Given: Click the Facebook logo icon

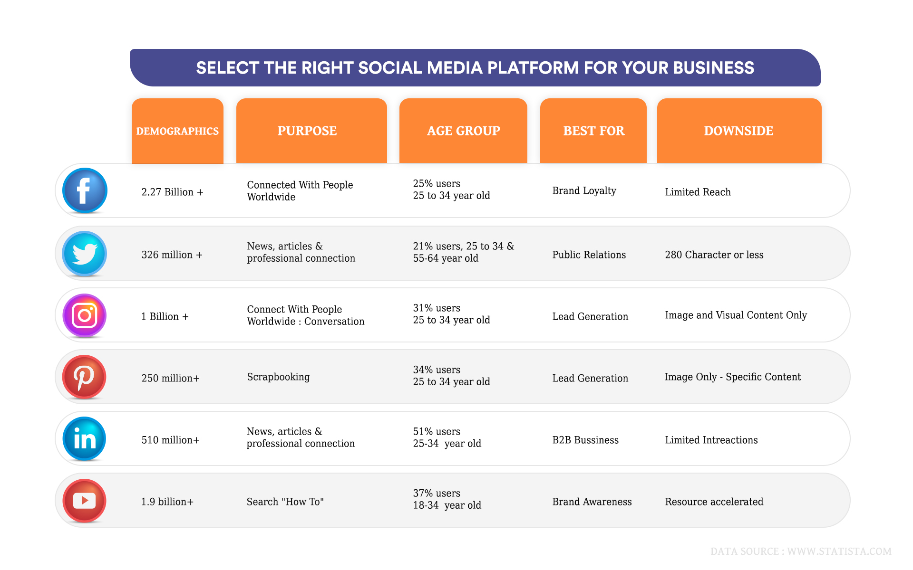Looking at the screenshot, I should (85, 190).
